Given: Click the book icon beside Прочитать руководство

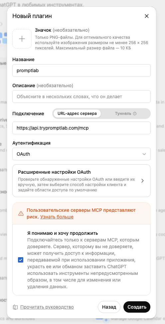Looking at the screenshot, I should [15, 307].
